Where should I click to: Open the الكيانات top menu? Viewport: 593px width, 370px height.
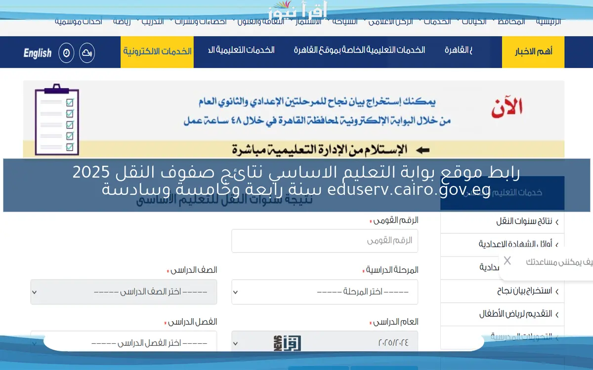pos(473,22)
